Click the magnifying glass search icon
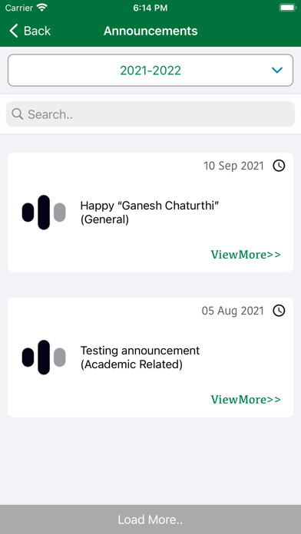Image resolution: width=301 pixels, height=534 pixels. [18, 114]
